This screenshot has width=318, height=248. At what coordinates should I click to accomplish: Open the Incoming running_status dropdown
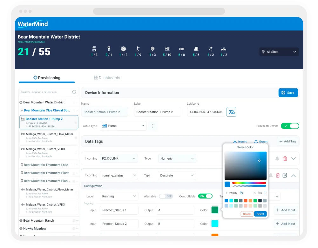click(119, 175)
